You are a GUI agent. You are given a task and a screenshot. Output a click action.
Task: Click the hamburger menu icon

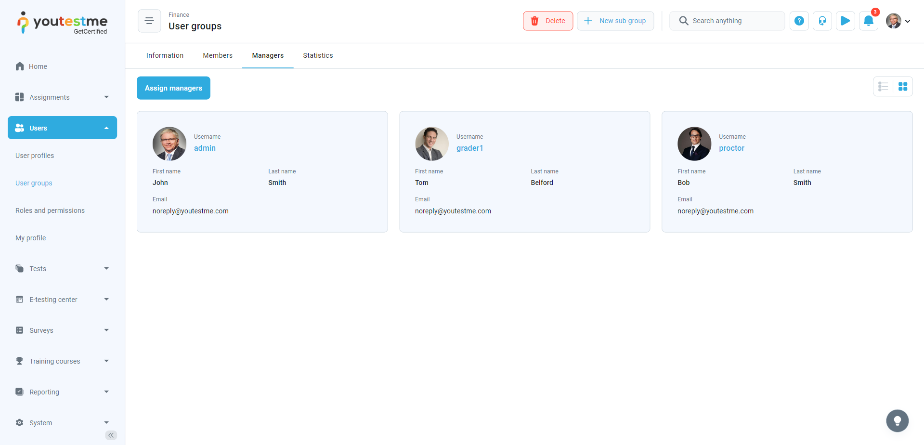click(x=149, y=21)
